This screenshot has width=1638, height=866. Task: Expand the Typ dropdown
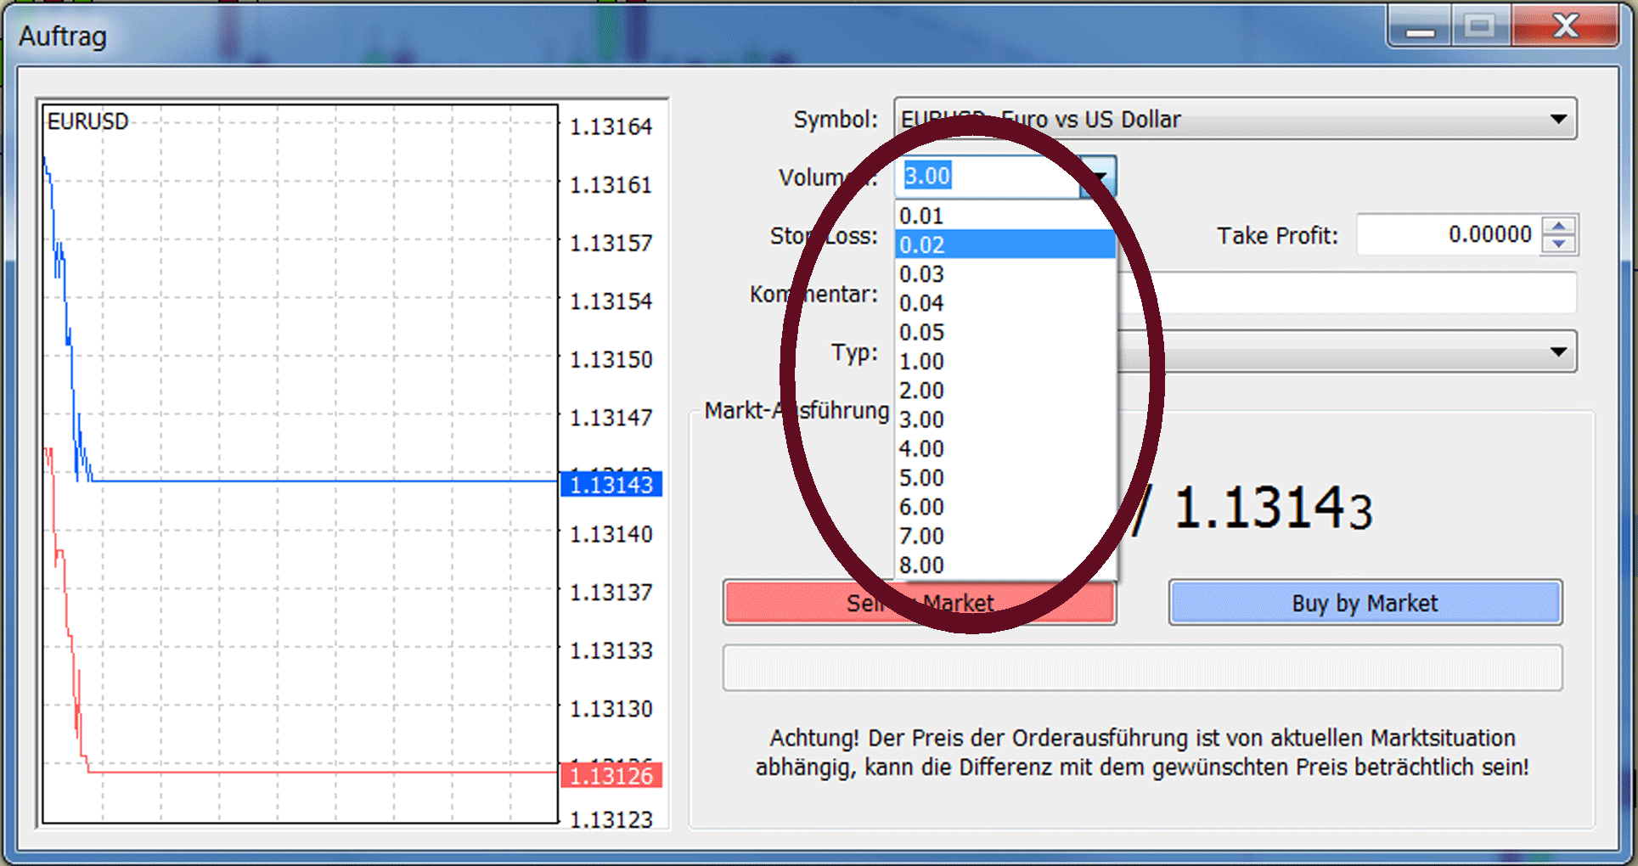(1557, 351)
